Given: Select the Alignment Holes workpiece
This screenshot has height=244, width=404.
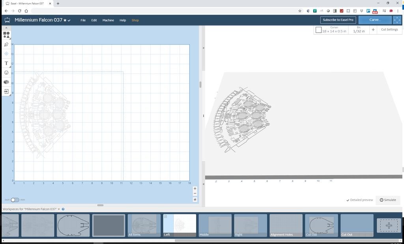Looking at the screenshot, I should click(x=286, y=225).
